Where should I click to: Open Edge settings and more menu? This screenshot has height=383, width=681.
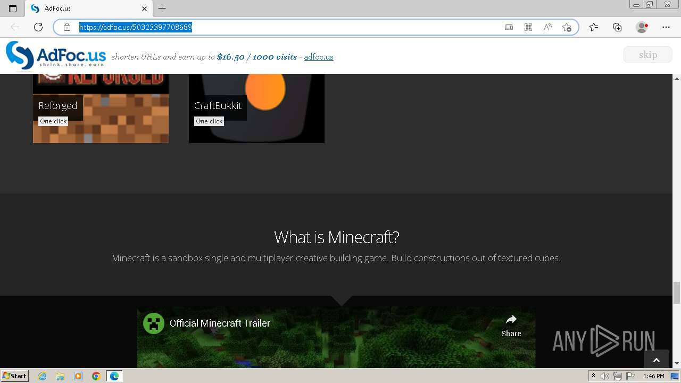pyautogui.click(x=666, y=27)
